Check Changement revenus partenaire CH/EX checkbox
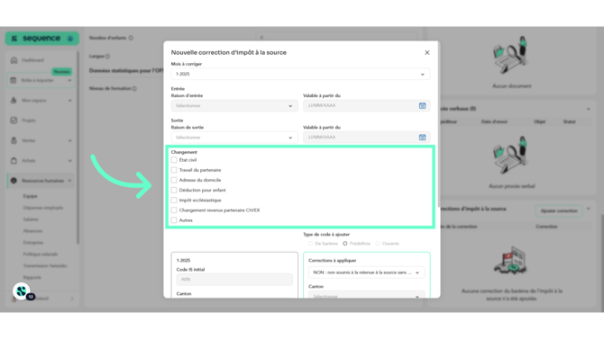The image size is (604, 339). pos(174,210)
